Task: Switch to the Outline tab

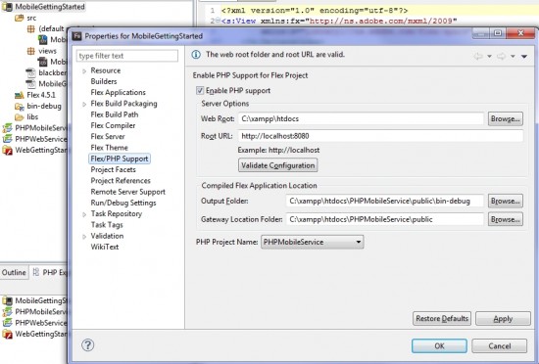Action: pyautogui.click(x=14, y=272)
